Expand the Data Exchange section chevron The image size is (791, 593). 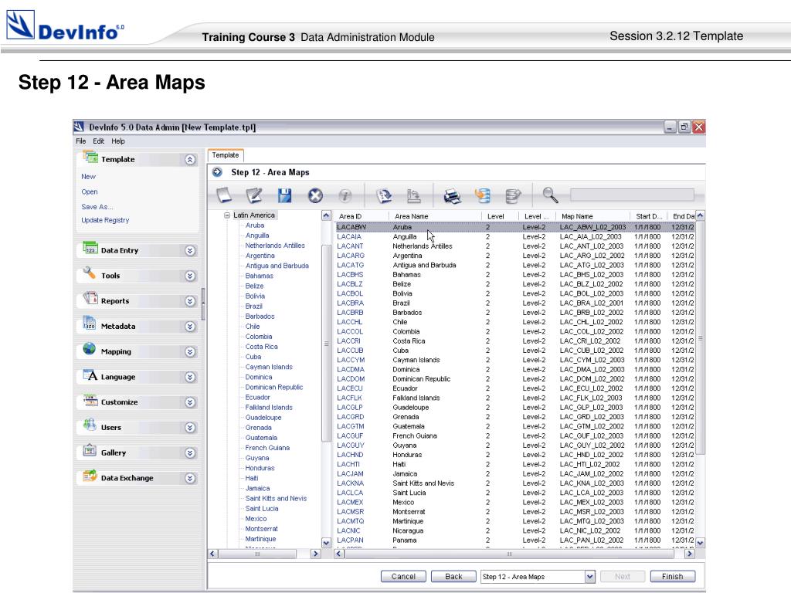click(x=190, y=478)
